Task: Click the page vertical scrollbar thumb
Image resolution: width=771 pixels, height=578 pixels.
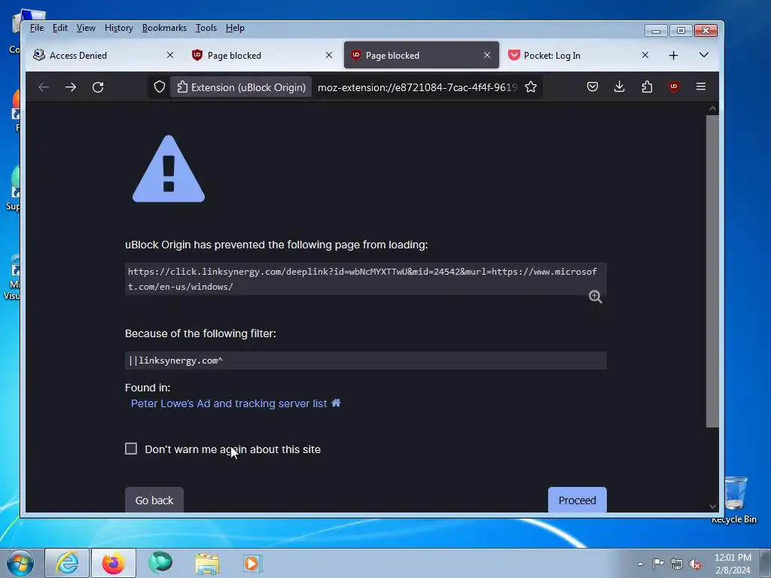Action: click(x=712, y=271)
